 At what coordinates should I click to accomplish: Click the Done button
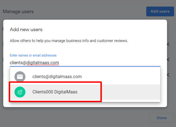point(162,118)
